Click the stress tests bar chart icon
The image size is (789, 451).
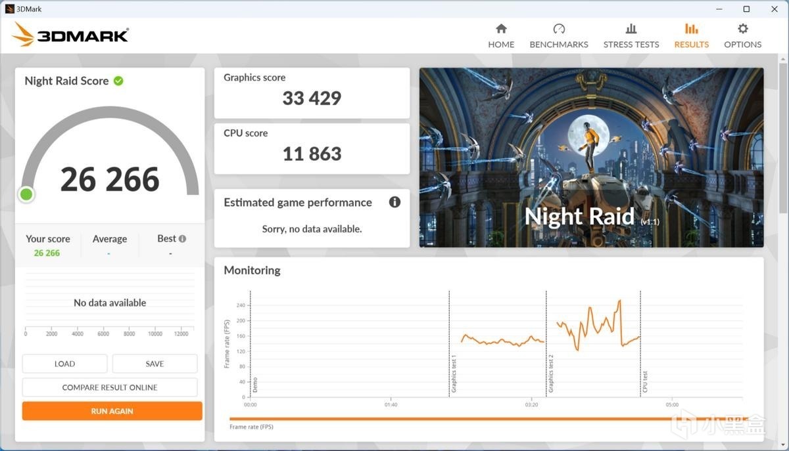tap(631, 29)
